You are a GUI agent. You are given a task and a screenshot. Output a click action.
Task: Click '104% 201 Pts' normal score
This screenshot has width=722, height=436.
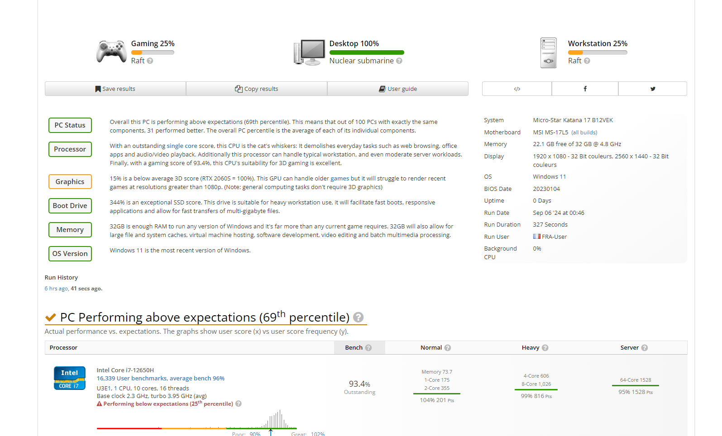pyautogui.click(x=437, y=400)
